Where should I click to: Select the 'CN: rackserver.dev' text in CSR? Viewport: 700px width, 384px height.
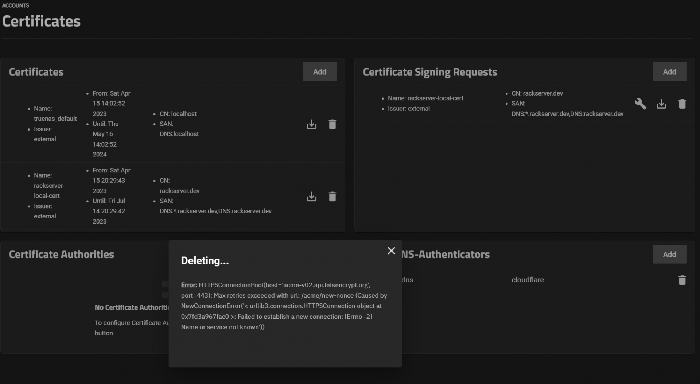(537, 93)
